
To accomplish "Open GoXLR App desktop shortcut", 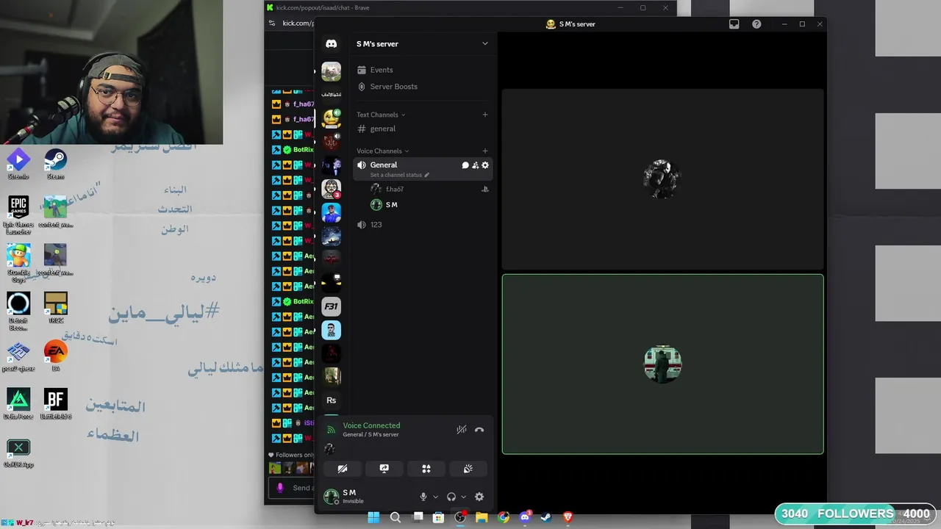I will click(18, 453).
